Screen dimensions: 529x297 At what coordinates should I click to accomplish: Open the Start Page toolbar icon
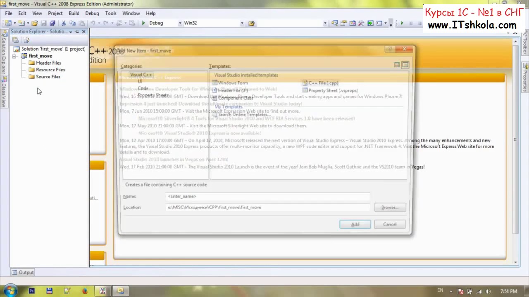coord(370,23)
